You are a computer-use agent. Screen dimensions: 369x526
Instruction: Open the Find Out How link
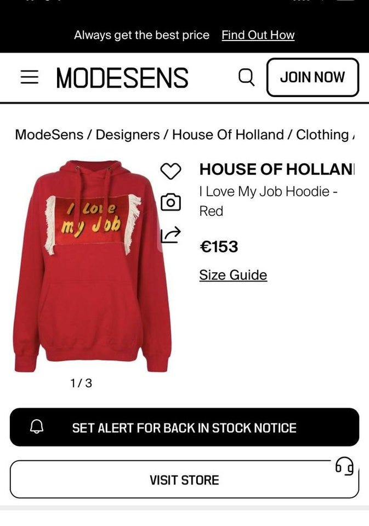coord(258,35)
